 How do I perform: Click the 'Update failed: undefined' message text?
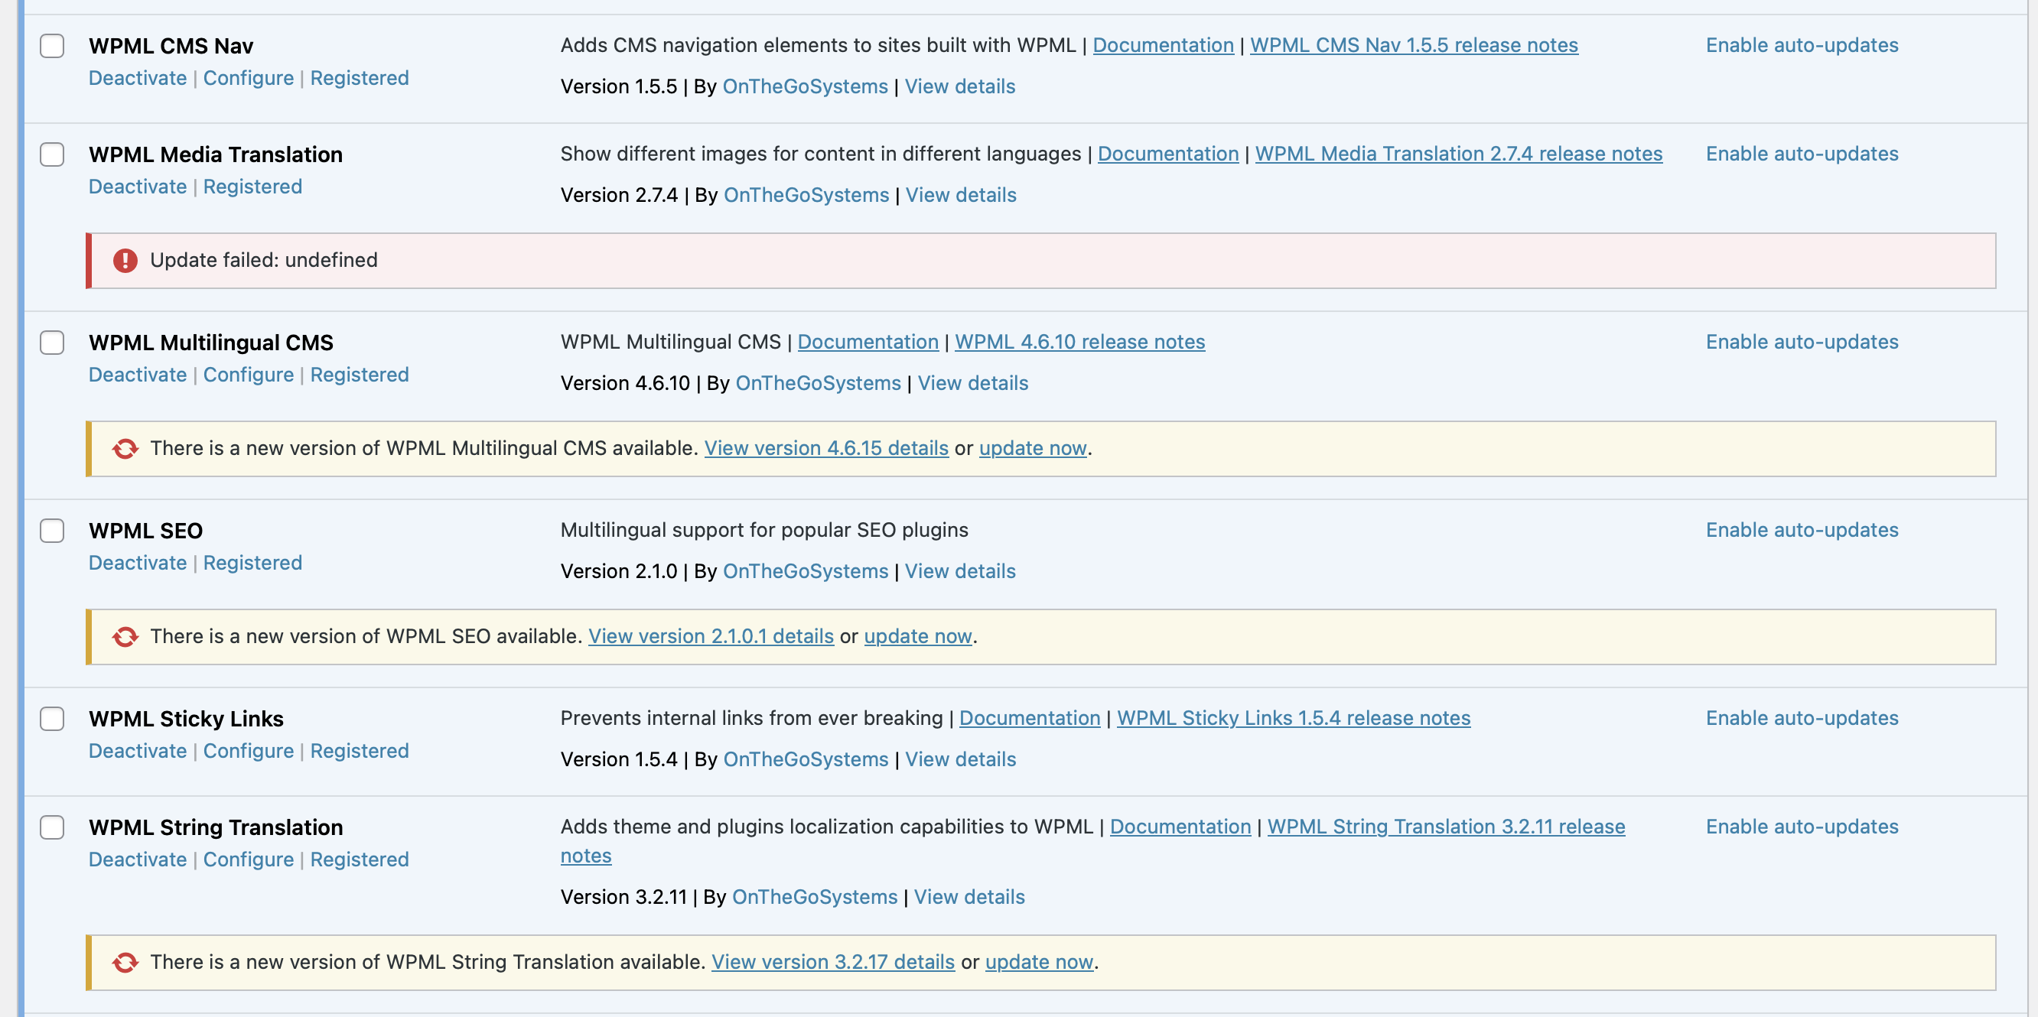pos(263,260)
